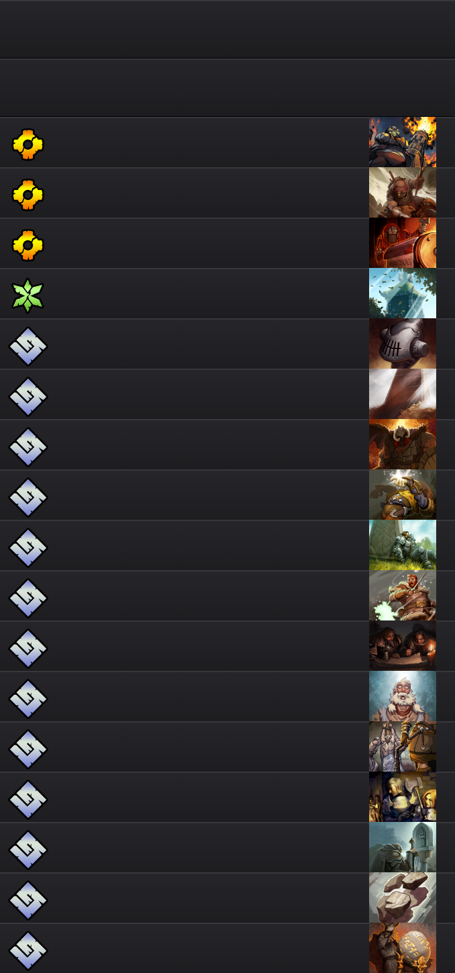
Task: Open the knight kneeling at sword shrine thumbnail
Action: click(x=403, y=847)
